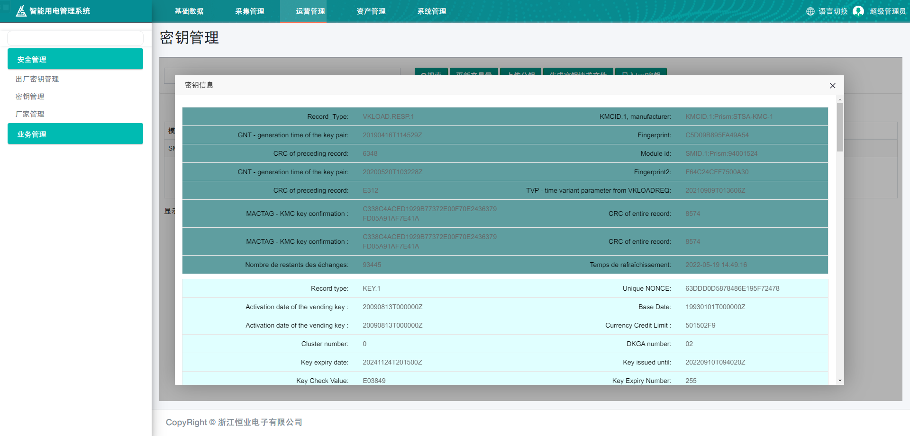
Task: Focus the sidebar search input box
Action: pos(75,38)
